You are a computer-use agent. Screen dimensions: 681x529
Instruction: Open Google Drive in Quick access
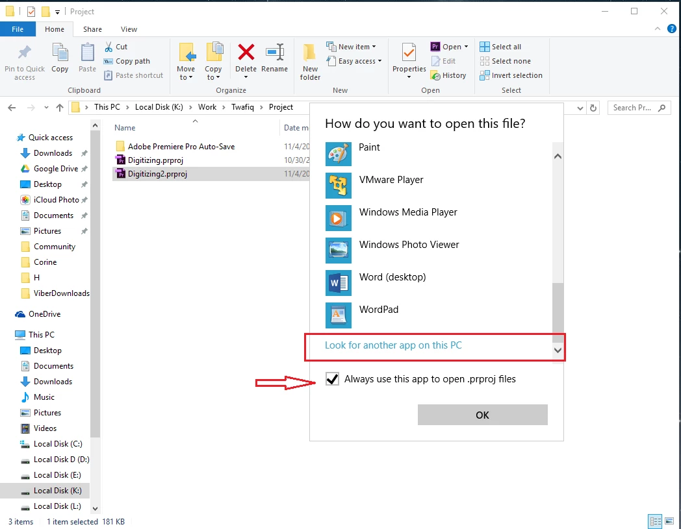tap(56, 169)
